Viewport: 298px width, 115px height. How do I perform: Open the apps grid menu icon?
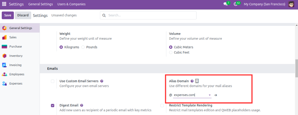pos(4,4)
